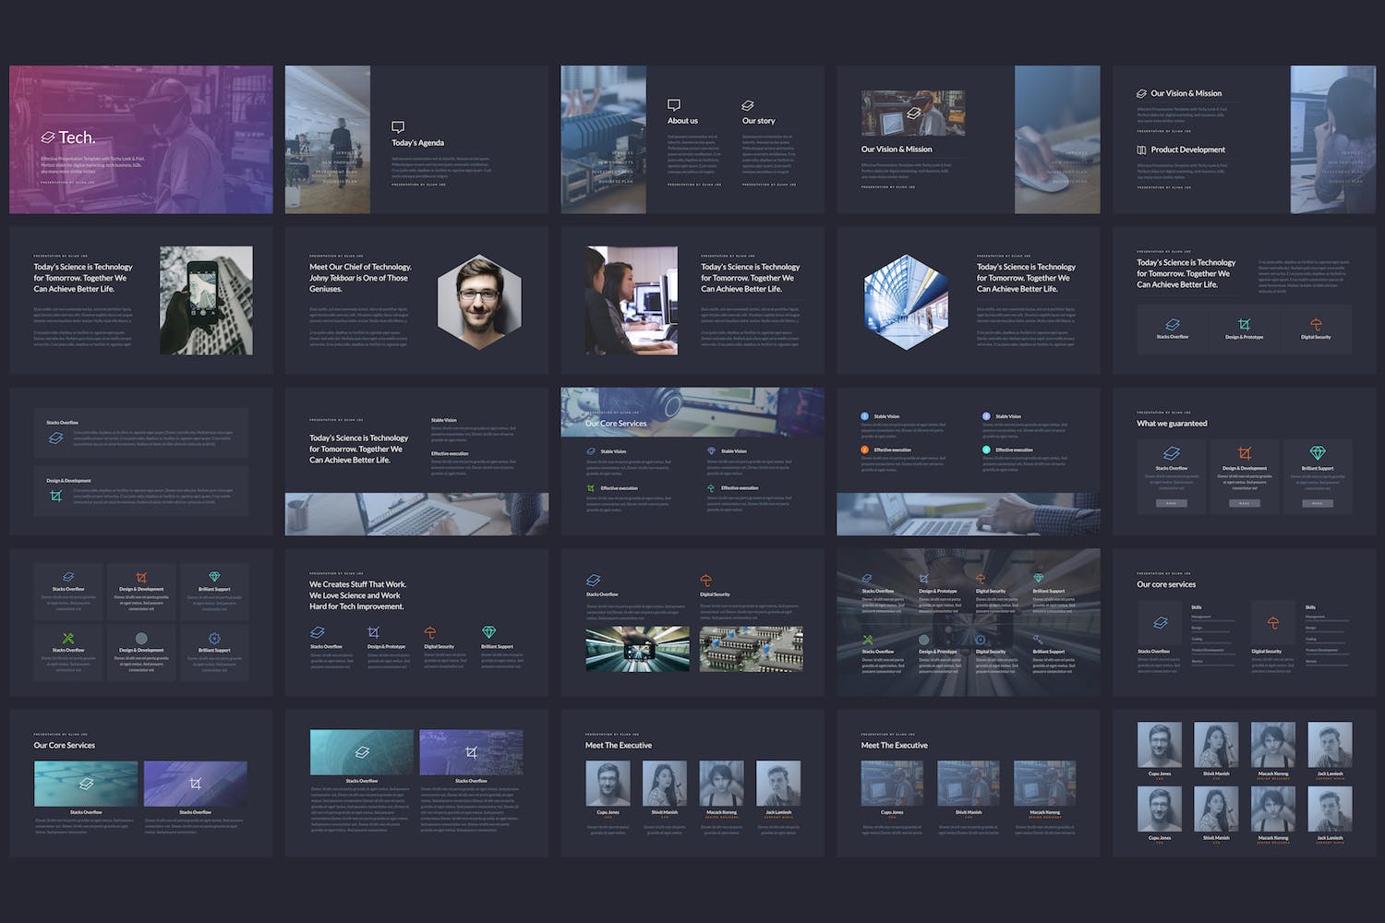The width and height of the screenshot is (1385, 923).
Task: Click the green crossed-tools icon in six-card slide
Action: 68,638
